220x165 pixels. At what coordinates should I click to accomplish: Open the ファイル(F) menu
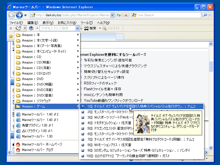pyautogui.click(x=16, y=23)
